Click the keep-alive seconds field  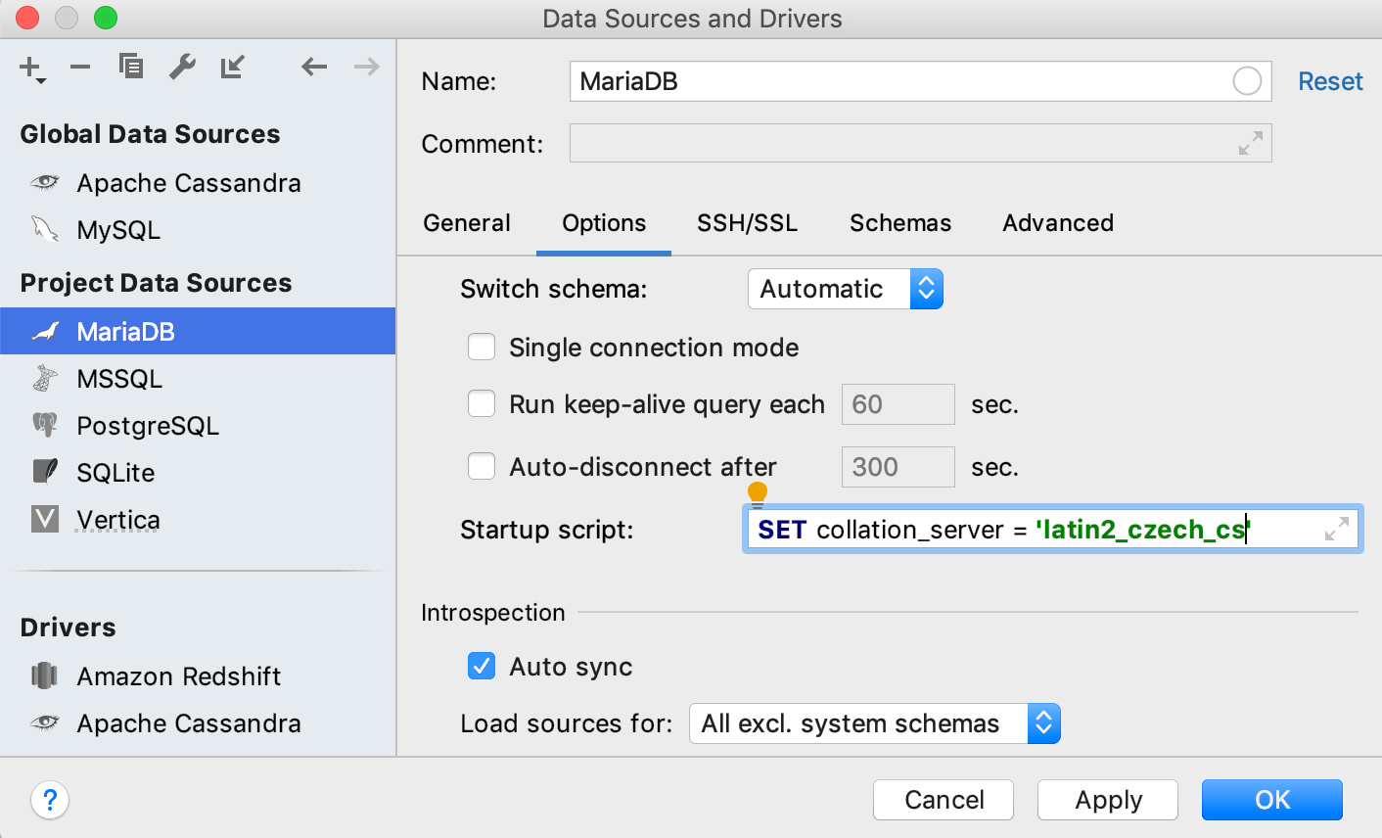coord(898,404)
